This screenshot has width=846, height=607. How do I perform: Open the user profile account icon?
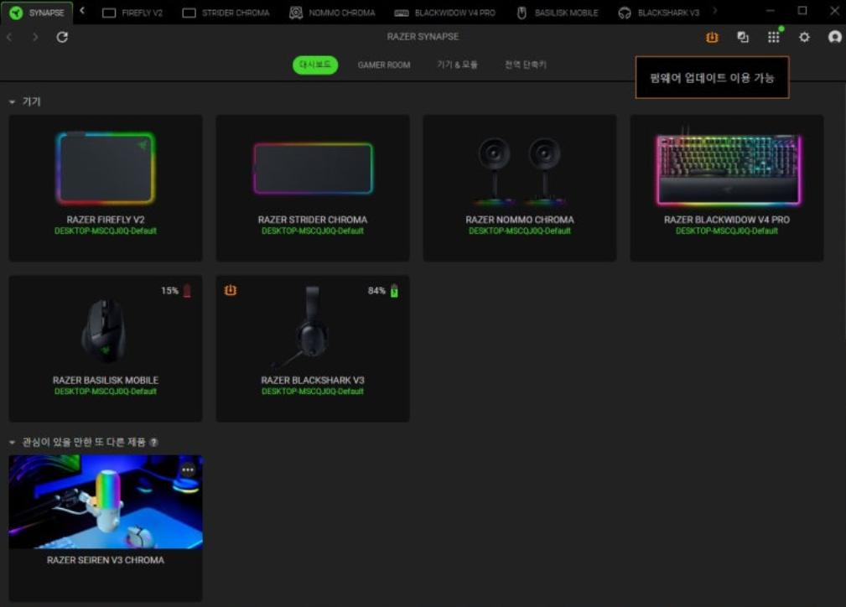834,37
